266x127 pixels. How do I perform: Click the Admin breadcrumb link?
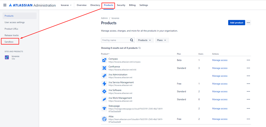(104, 18)
